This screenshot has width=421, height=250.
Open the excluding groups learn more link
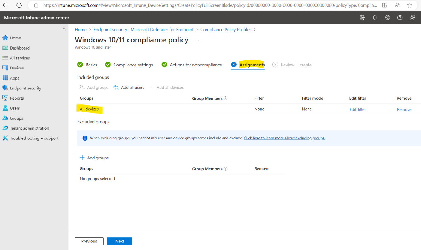pyautogui.click(x=284, y=138)
